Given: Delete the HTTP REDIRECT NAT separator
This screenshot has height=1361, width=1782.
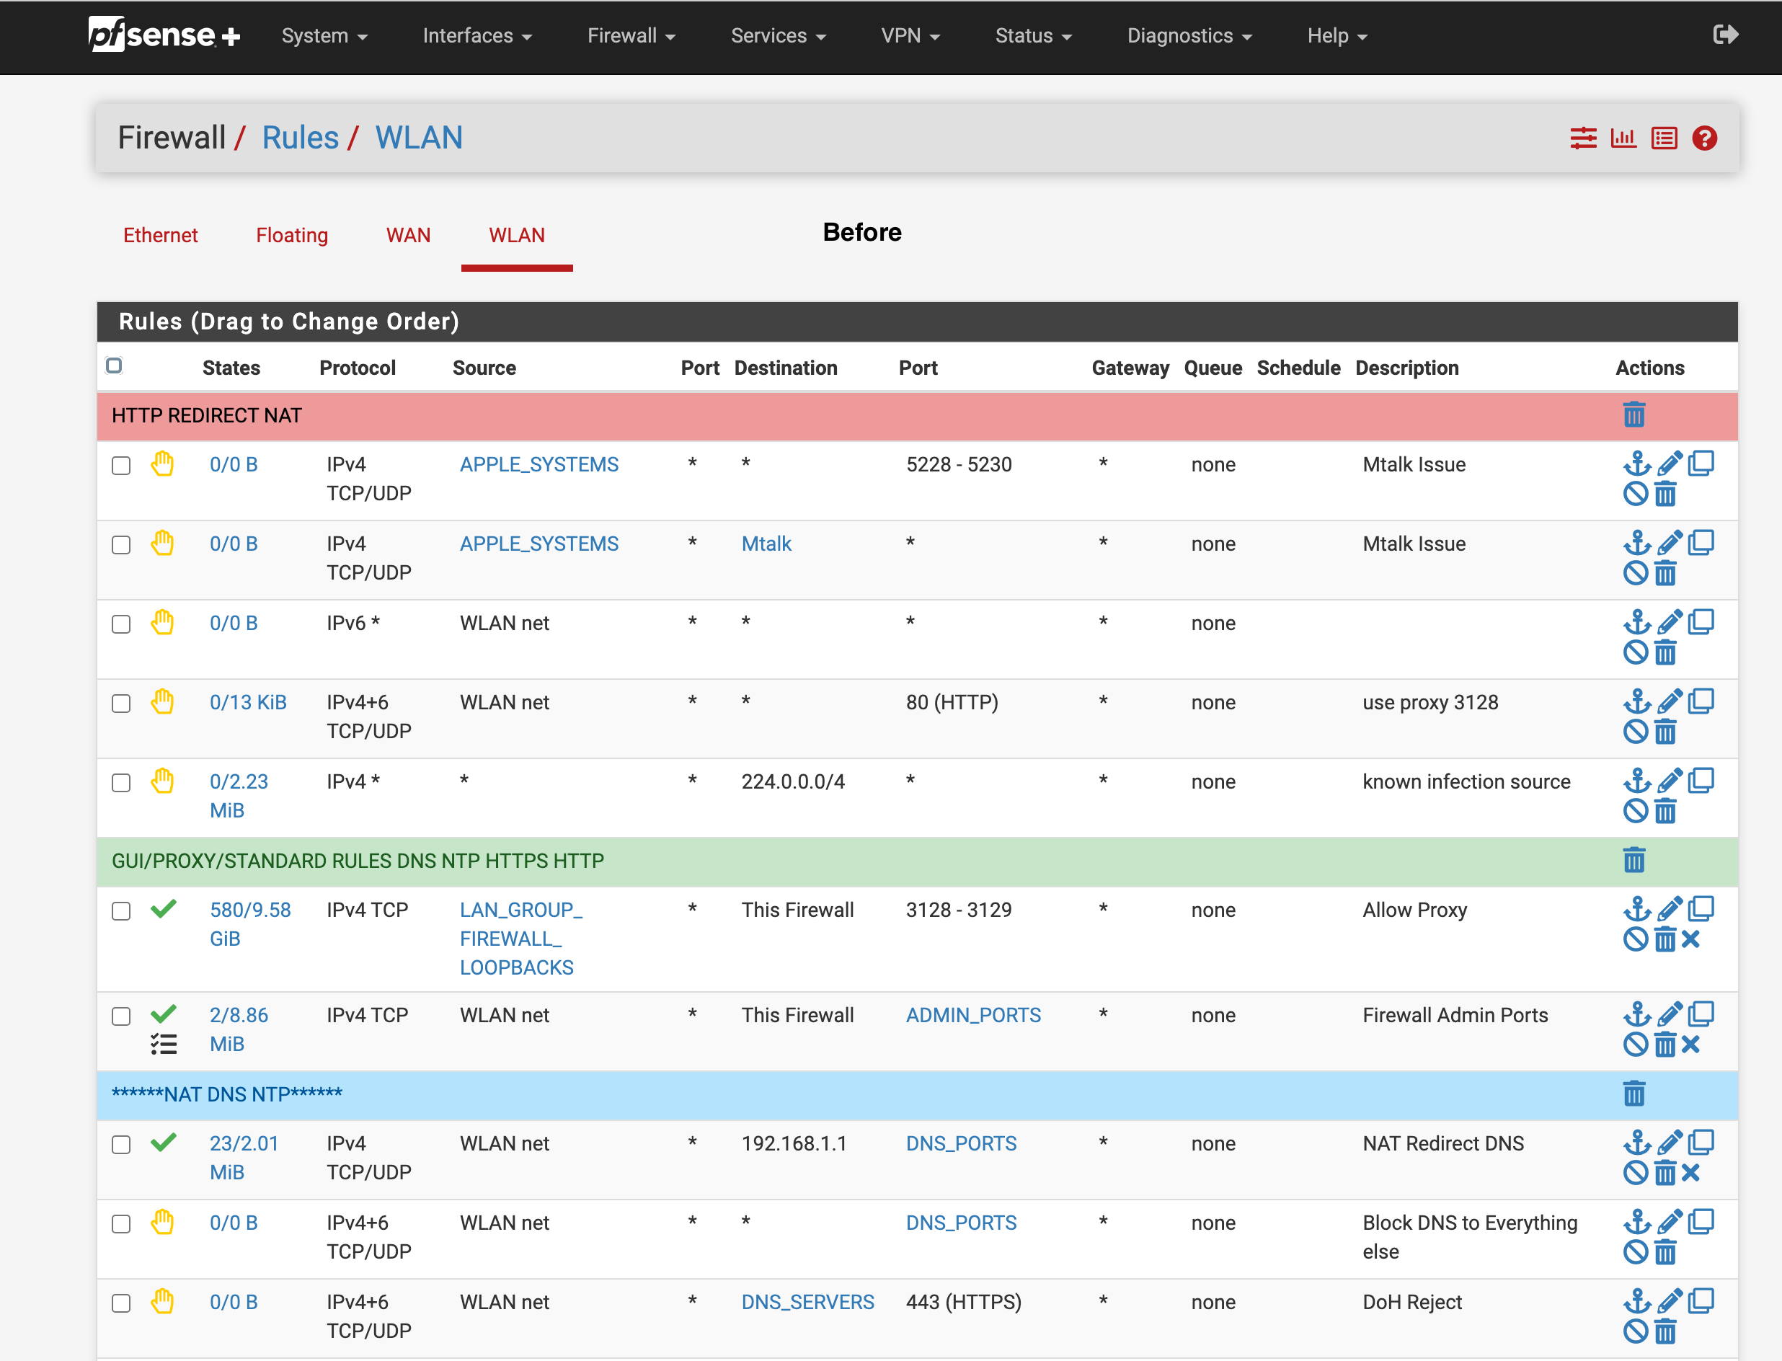Looking at the screenshot, I should pos(1633,414).
